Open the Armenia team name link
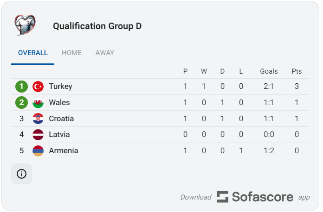Screen dimensions: 323x212 coord(64,151)
